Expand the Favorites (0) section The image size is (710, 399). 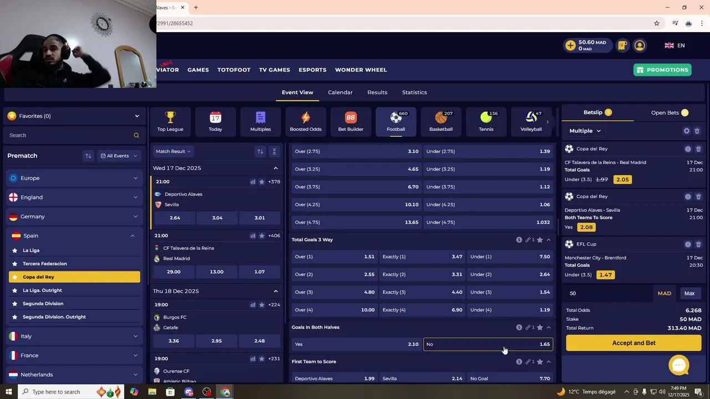click(74, 116)
